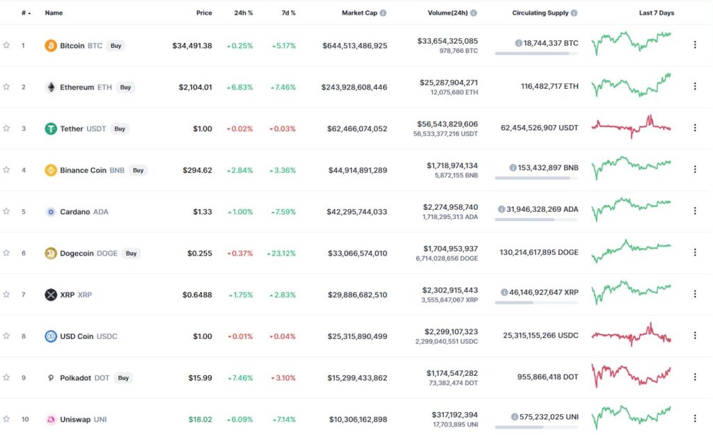This screenshot has height=435, width=713.
Task: Click the Circulating Supply header info icon
Action: pyautogui.click(x=574, y=13)
